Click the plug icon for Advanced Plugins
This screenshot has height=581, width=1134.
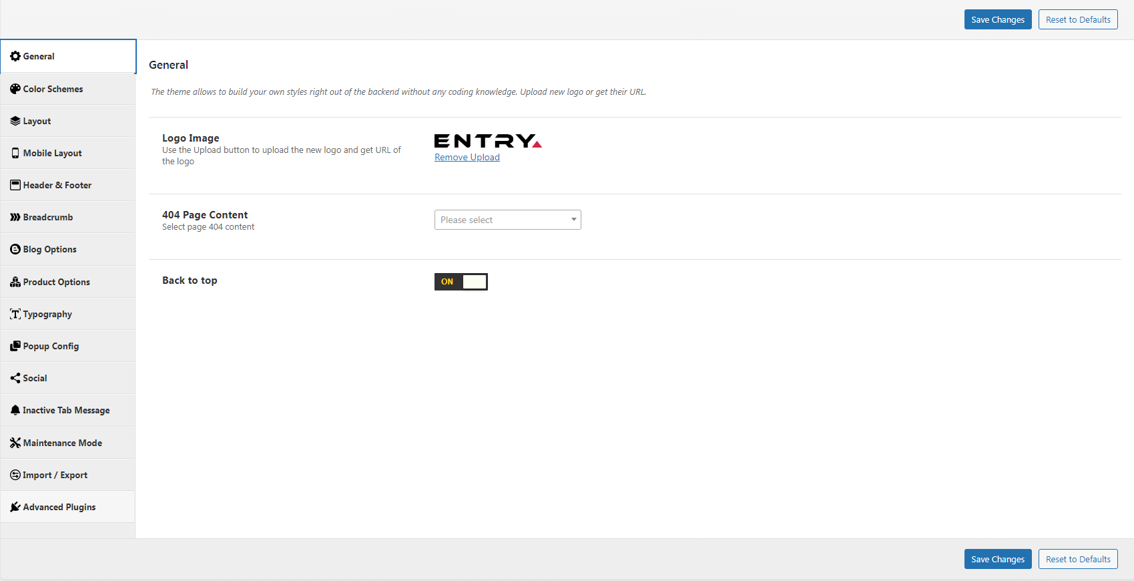click(15, 507)
